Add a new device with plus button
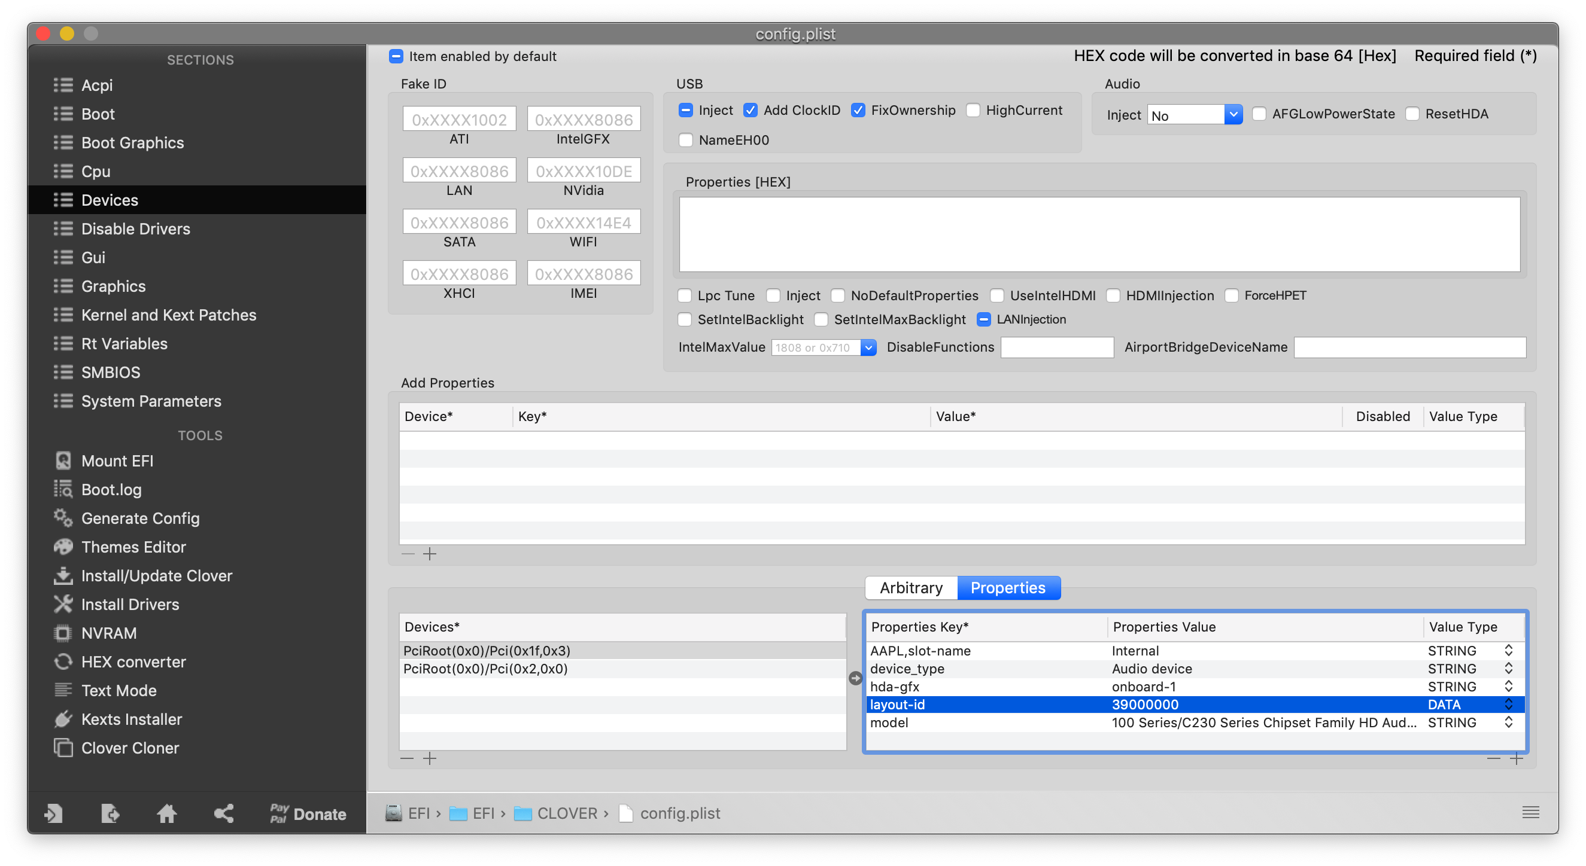1586x866 pixels. click(x=430, y=758)
